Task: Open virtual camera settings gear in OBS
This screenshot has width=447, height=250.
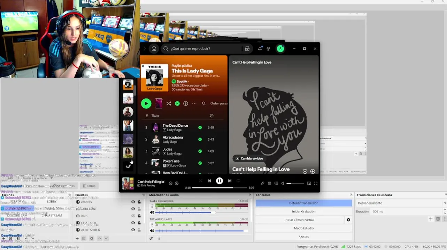Action: 348,220
